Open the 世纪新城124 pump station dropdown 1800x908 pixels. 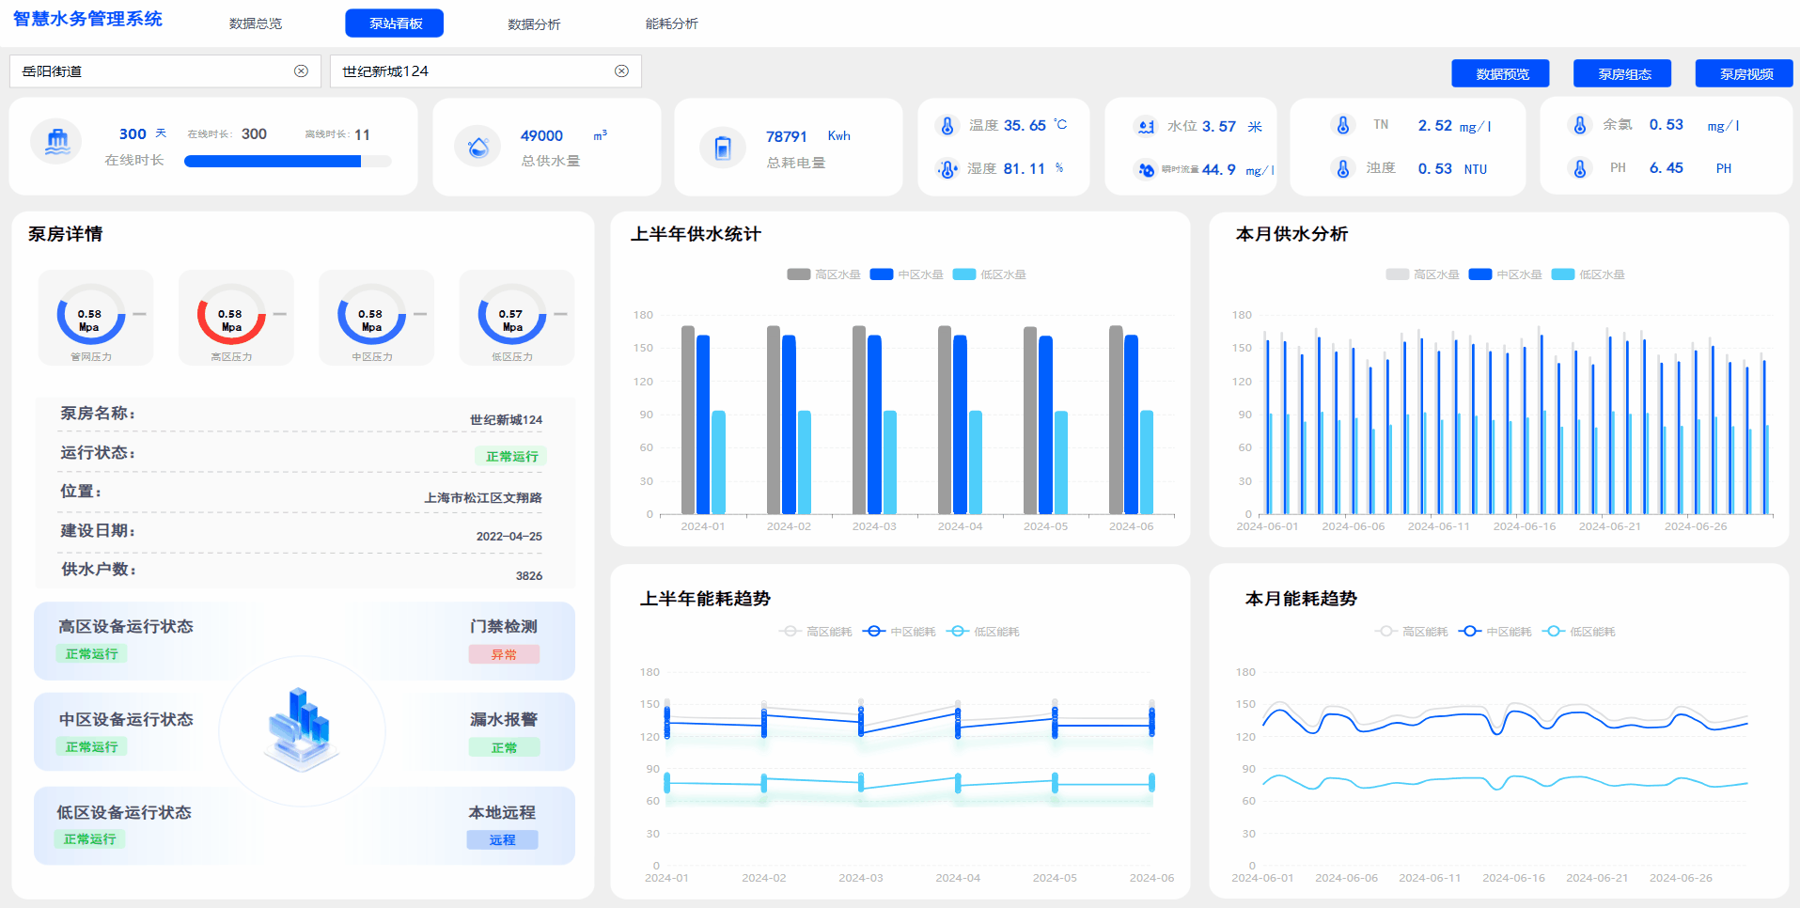pos(470,71)
